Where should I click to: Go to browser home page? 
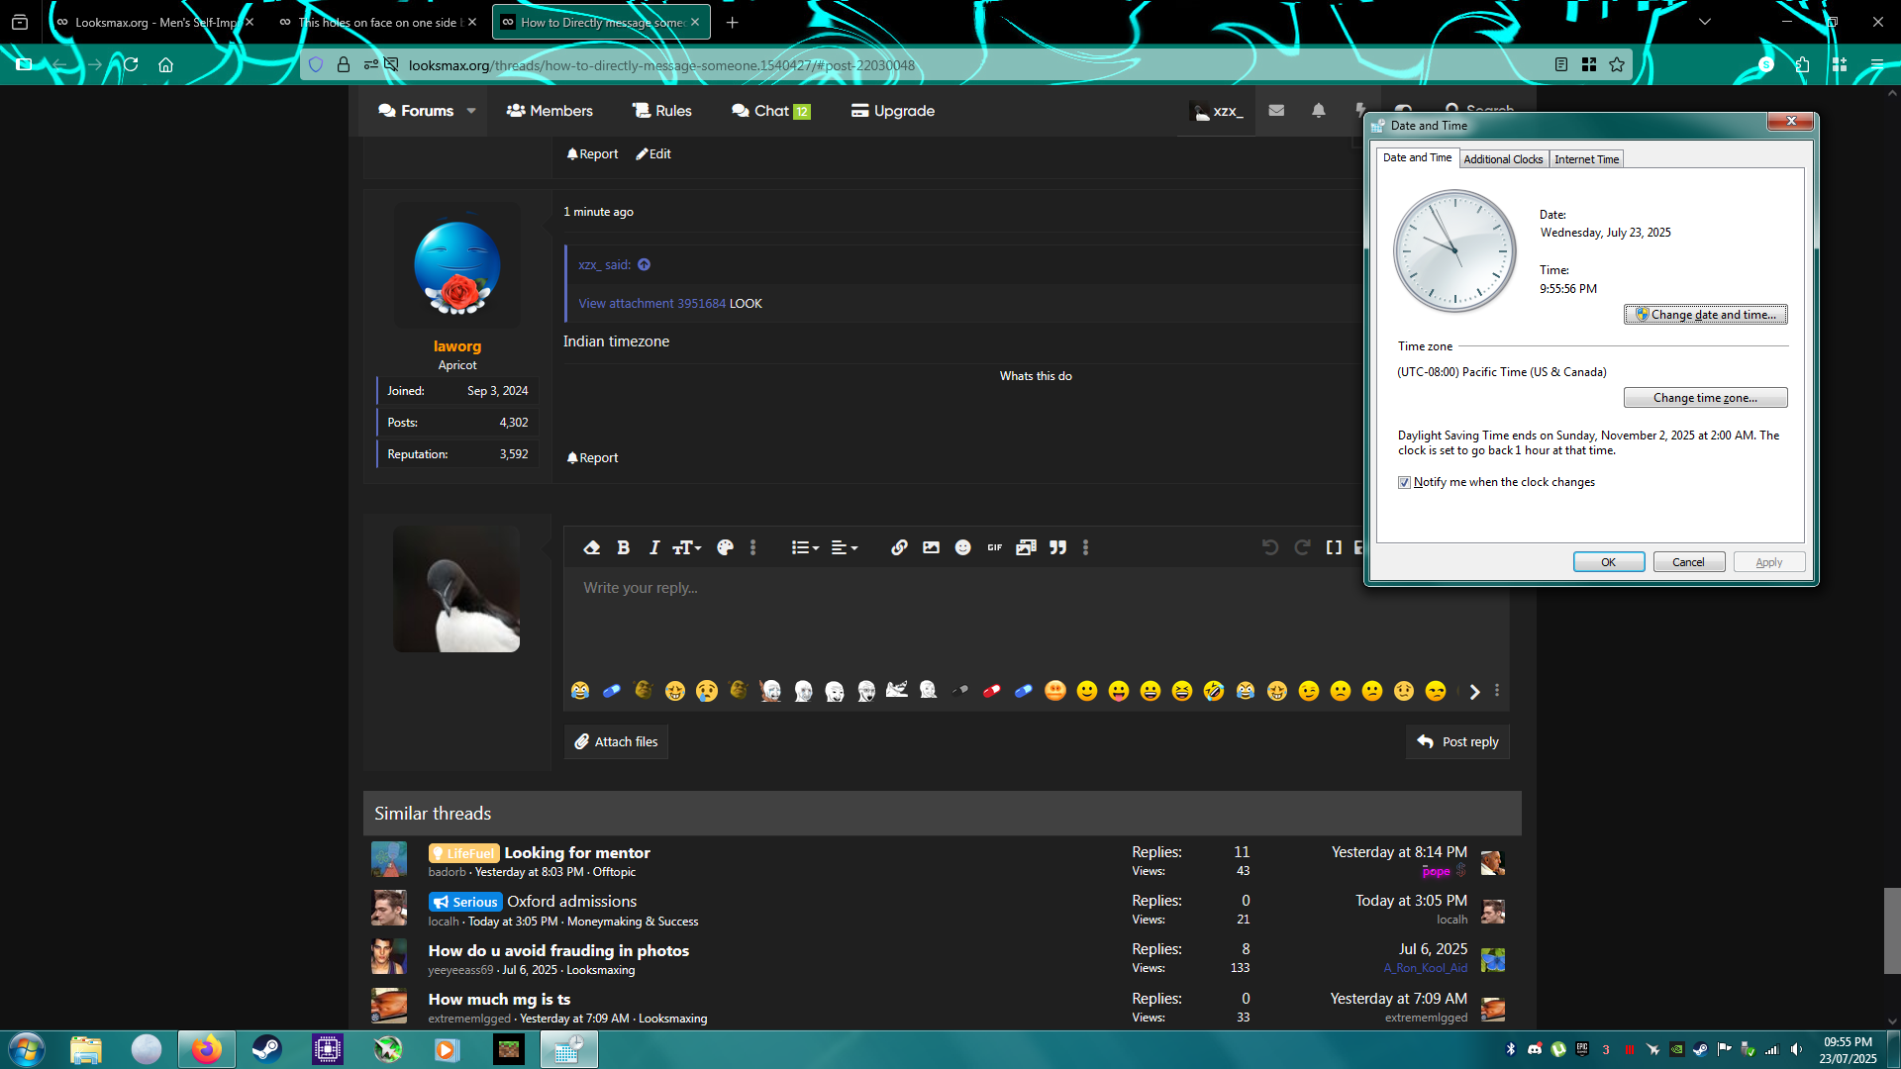[165, 64]
